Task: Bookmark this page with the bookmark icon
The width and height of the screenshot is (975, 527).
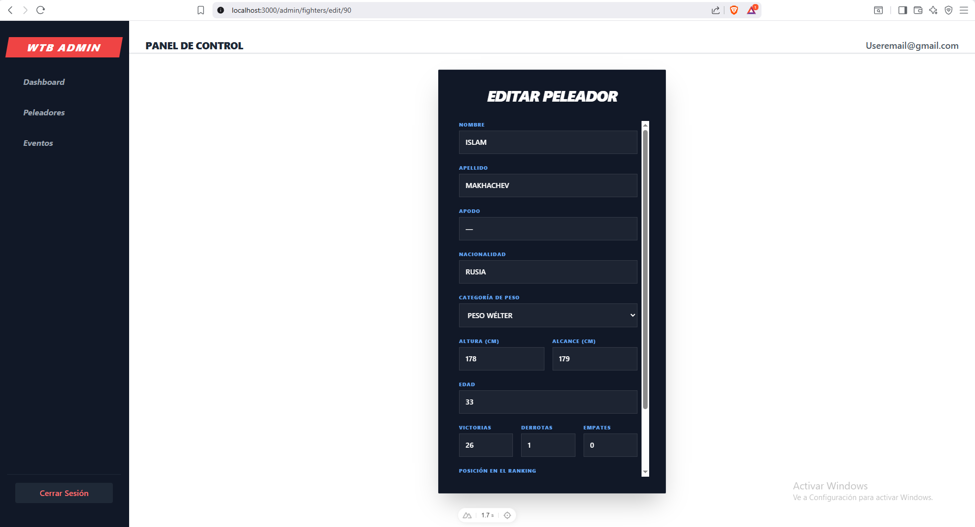Action: [201, 10]
